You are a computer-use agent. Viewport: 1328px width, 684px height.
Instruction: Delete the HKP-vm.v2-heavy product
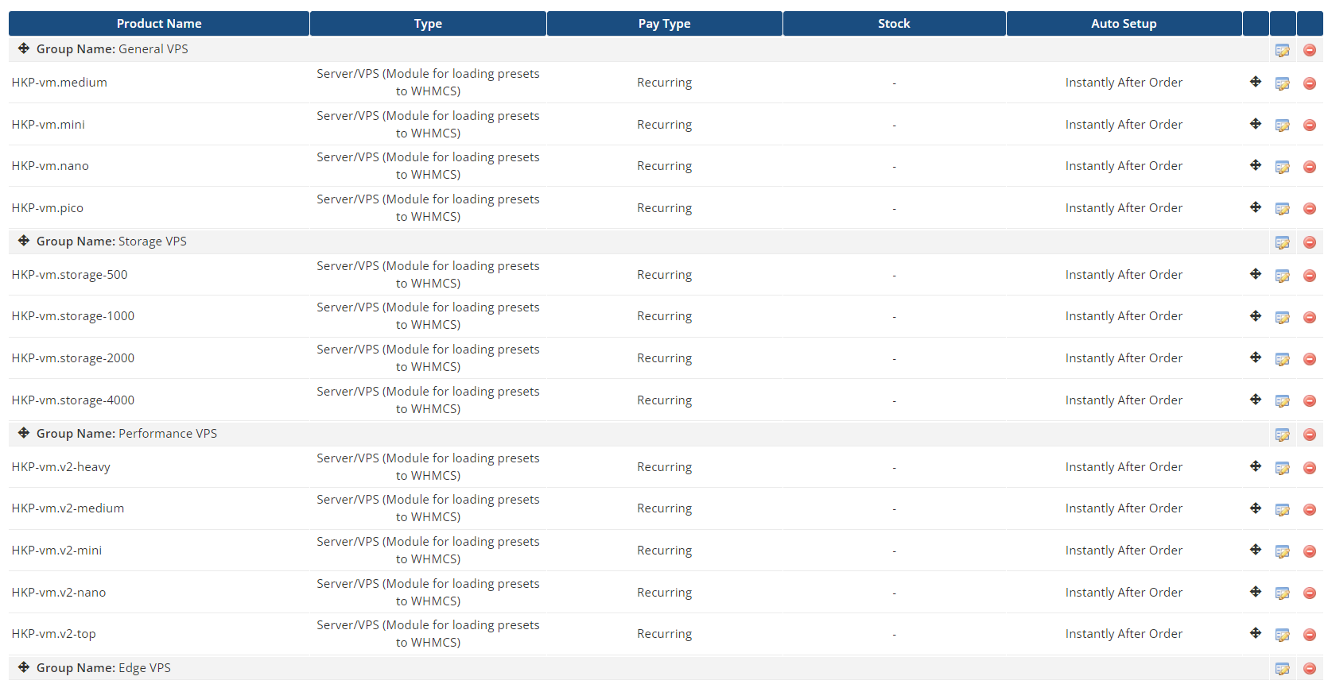click(x=1309, y=468)
